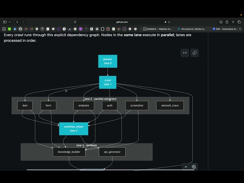Screen dimensions: 244x183
Task: Click the knowledge_builder node
Action: point(69,152)
